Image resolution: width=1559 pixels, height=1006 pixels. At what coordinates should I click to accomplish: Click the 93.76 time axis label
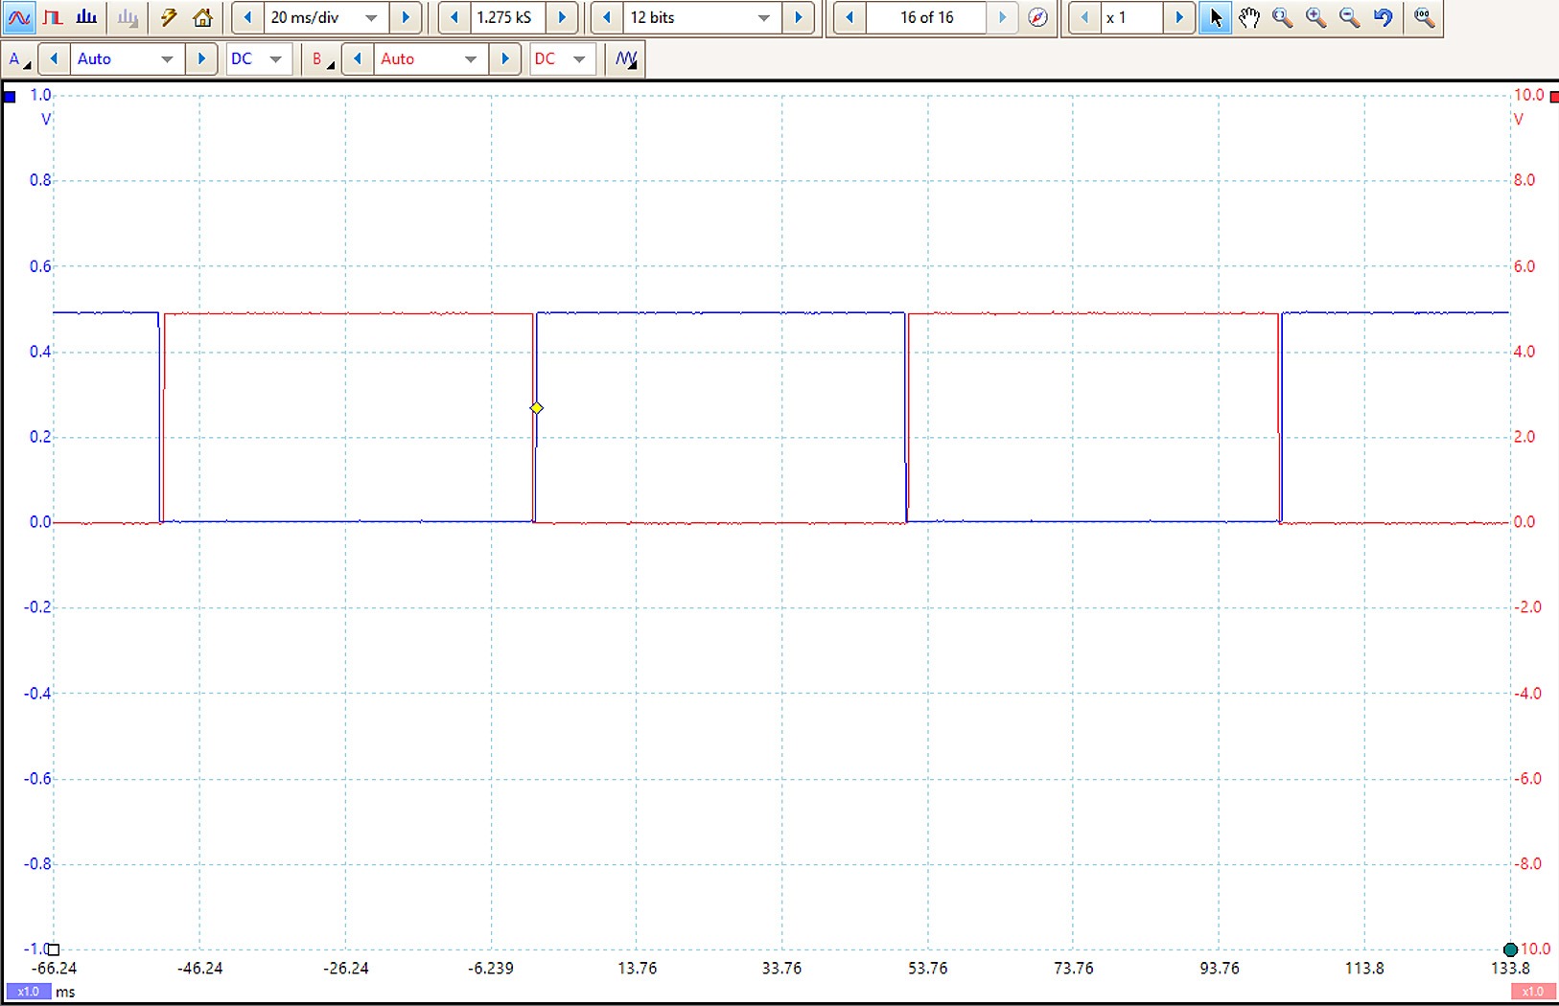[x=1220, y=969]
